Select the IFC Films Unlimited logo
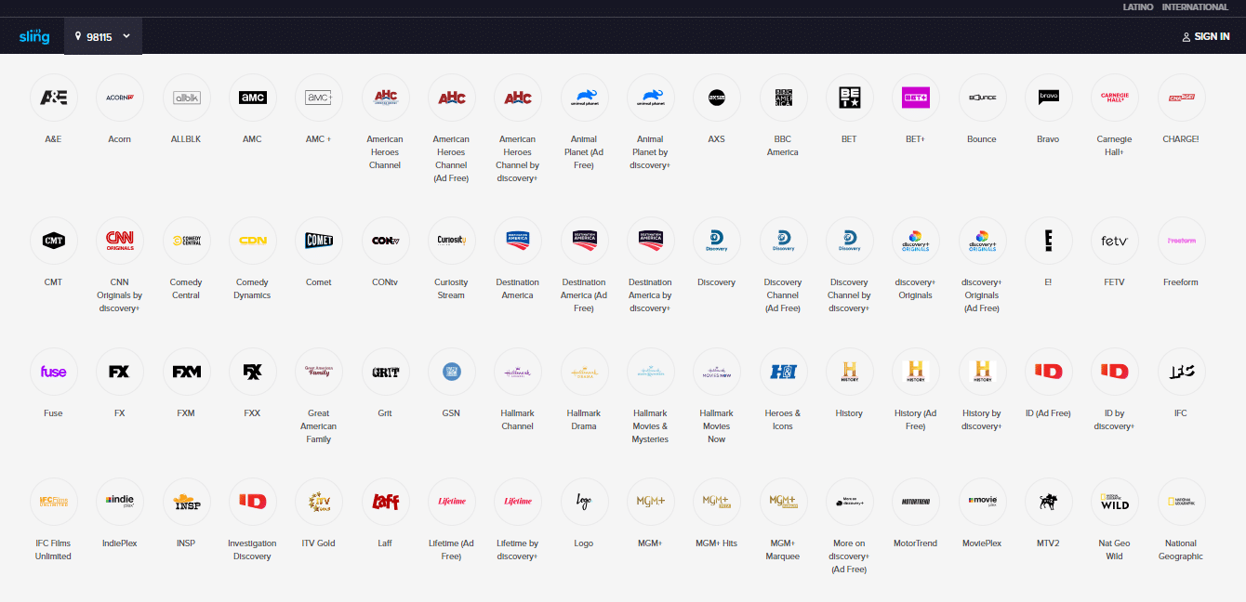Image resolution: width=1246 pixels, height=602 pixels. click(54, 502)
